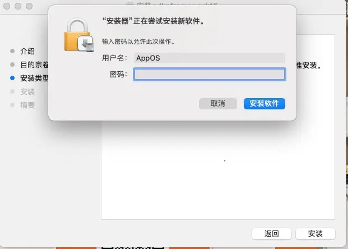Click the golden padlock installer icon
This screenshot has width=348, height=249.
(x=79, y=35)
